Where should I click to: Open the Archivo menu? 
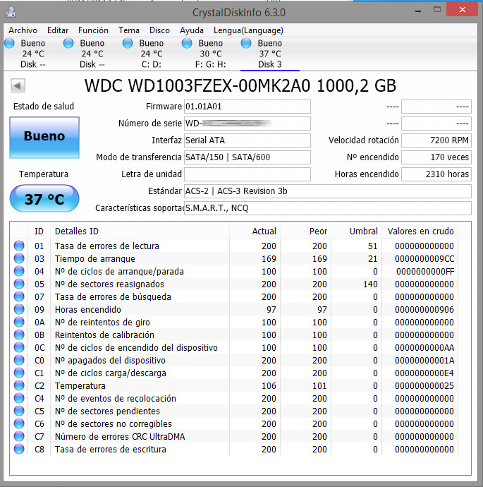23,30
